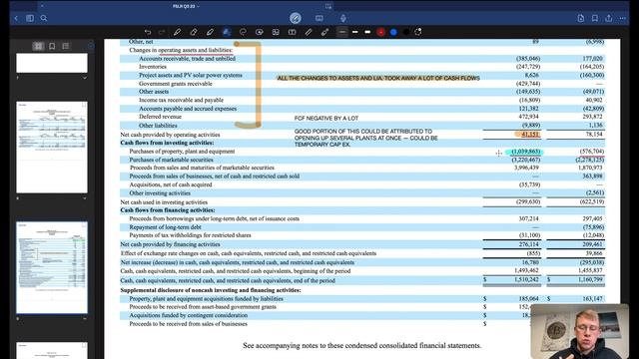639x359 pixels.
Task: Expand options chevron under first thumbnail
Action: 84,78
